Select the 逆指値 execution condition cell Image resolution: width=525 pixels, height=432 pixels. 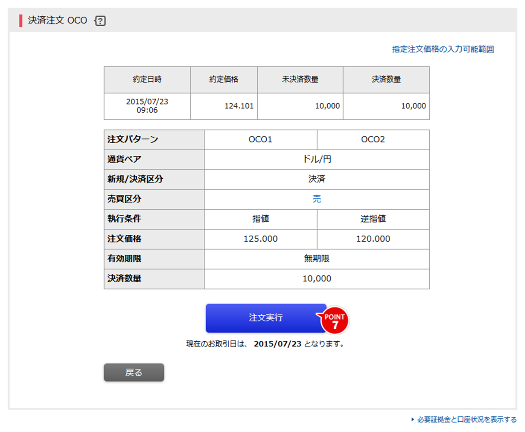(x=373, y=219)
